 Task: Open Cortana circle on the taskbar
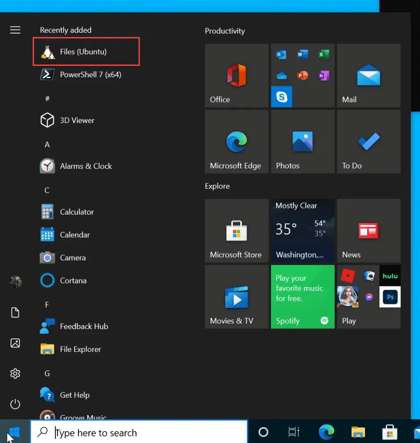point(263,432)
